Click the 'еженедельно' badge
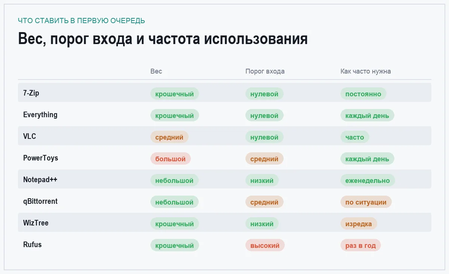This screenshot has width=449, height=274. 368,180
